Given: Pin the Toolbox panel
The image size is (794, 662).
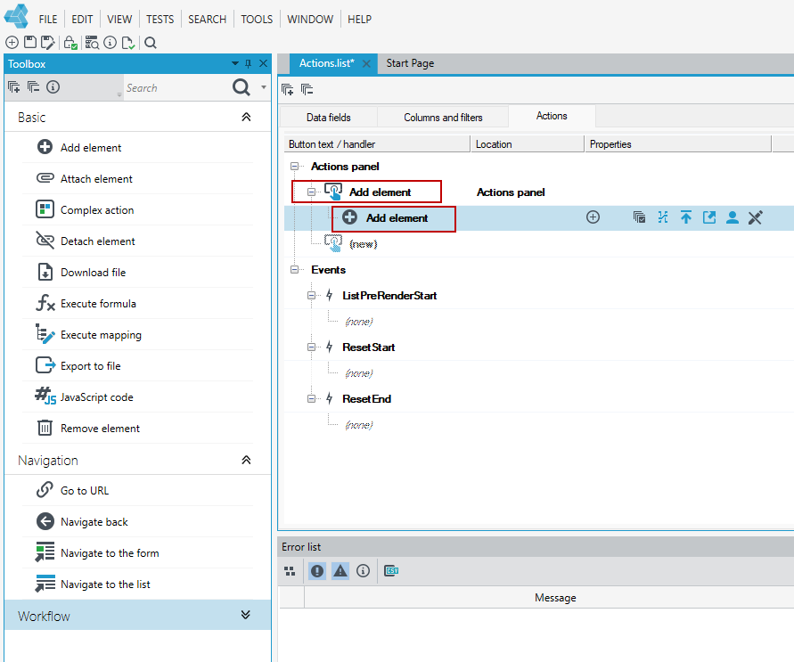Looking at the screenshot, I should [248, 64].
